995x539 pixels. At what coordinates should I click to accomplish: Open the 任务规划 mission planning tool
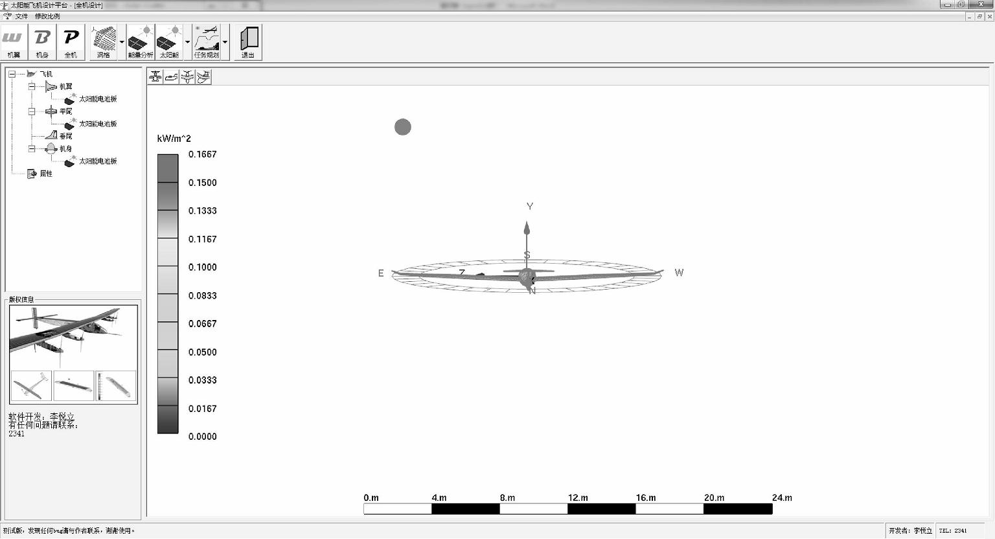[207, 43]
